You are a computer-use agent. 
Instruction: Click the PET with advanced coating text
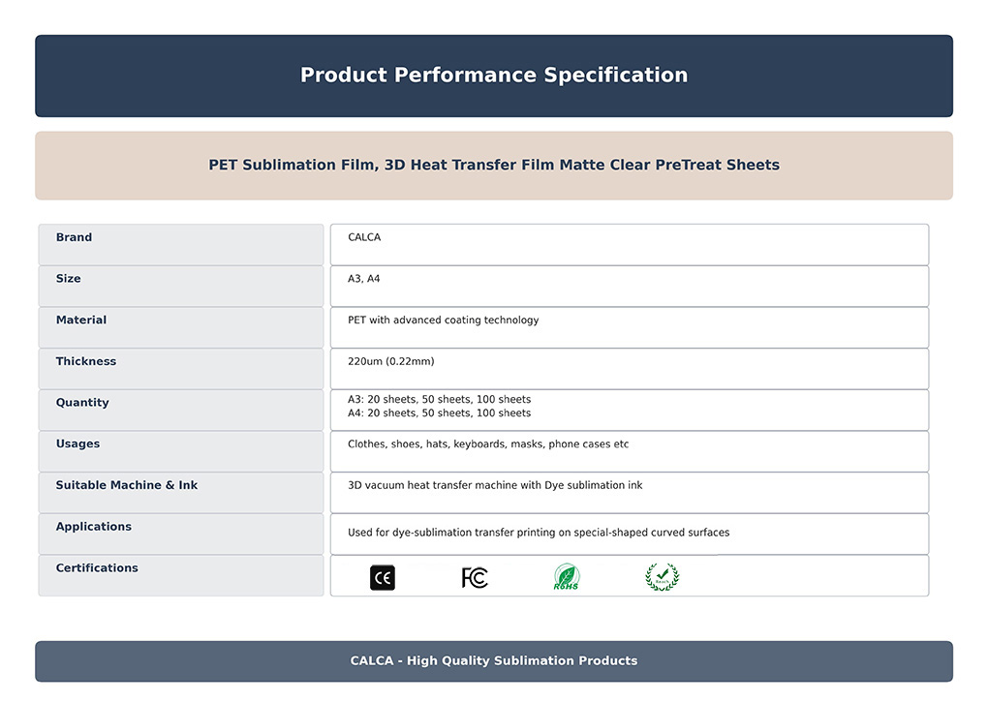point(443,321)
